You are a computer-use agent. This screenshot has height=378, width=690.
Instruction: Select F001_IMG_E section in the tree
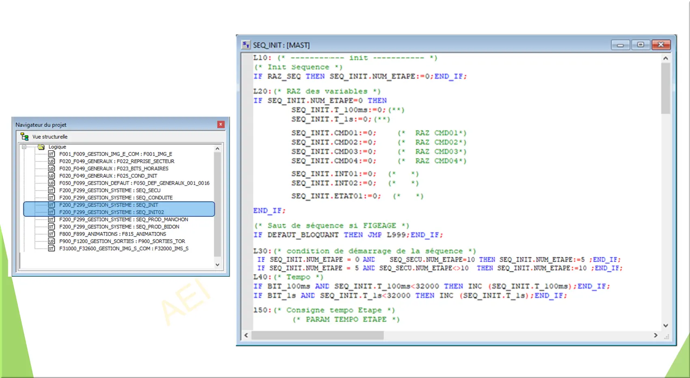point(116,154)
